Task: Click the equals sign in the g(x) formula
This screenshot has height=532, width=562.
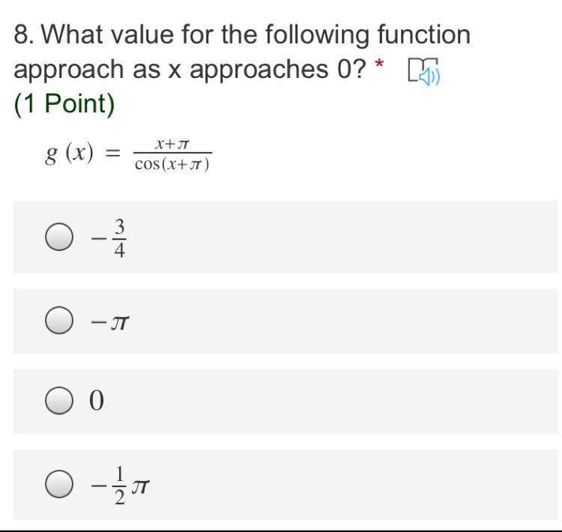Action: pos(112,154)
